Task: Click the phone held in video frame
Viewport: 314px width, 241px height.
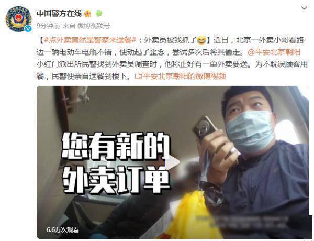Action: coord(204,127)
